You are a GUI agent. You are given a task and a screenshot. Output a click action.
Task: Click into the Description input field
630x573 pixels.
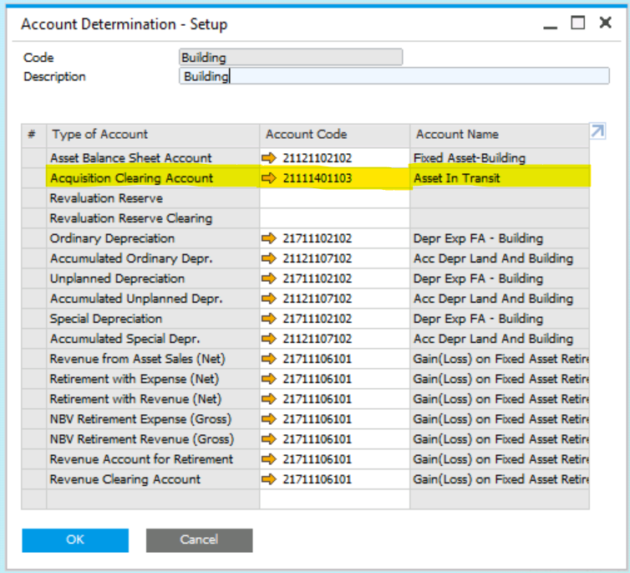pos(394,76)
